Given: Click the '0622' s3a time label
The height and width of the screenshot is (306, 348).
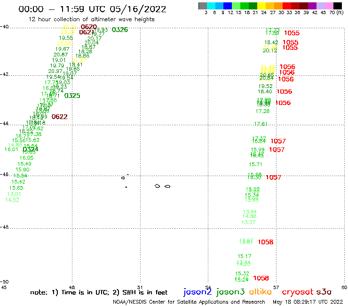Looking at the screenshot, I should click(x=59, y=117).
